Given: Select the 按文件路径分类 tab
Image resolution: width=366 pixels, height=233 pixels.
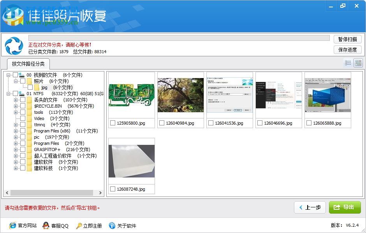Looking at the screenshot, I should pyautogui.click(x=28, y=64).
